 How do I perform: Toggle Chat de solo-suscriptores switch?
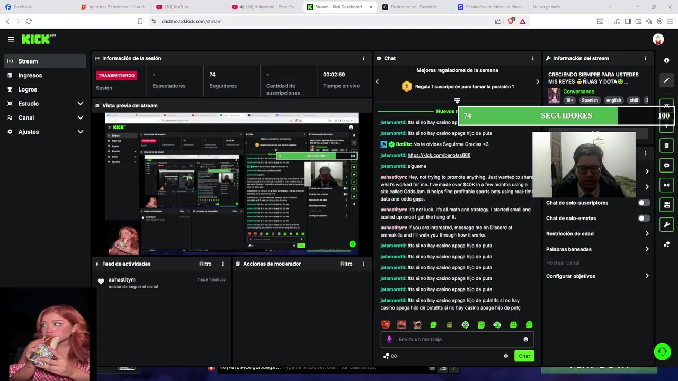pos(644,203)
